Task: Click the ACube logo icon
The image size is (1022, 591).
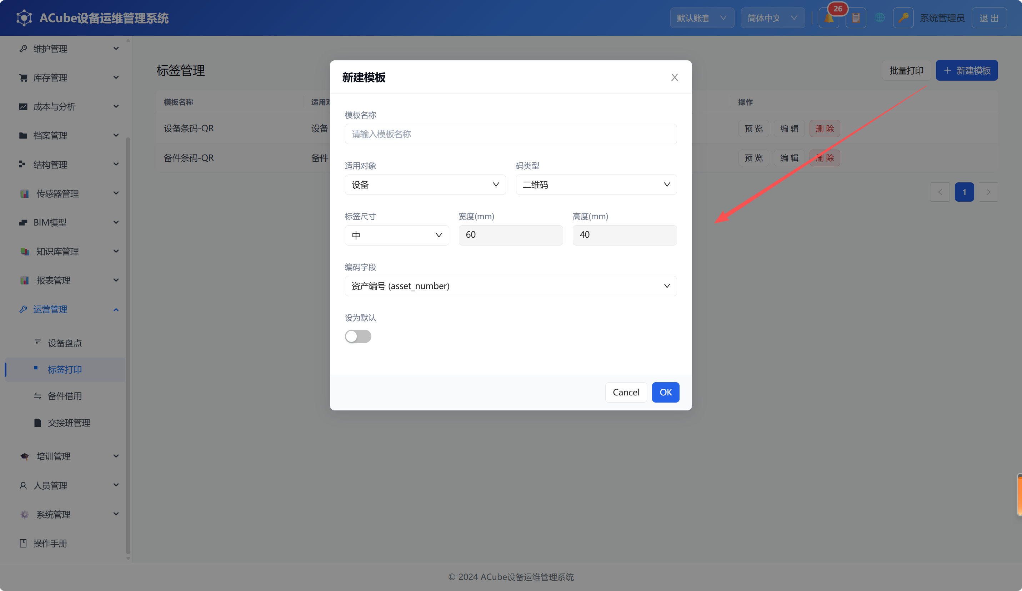Action: point(24,18)
